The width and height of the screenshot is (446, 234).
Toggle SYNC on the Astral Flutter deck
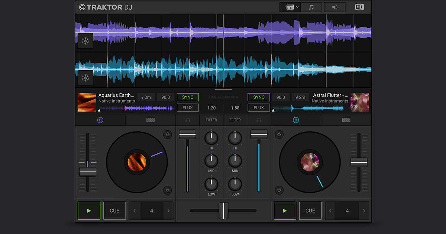point(259,97)
